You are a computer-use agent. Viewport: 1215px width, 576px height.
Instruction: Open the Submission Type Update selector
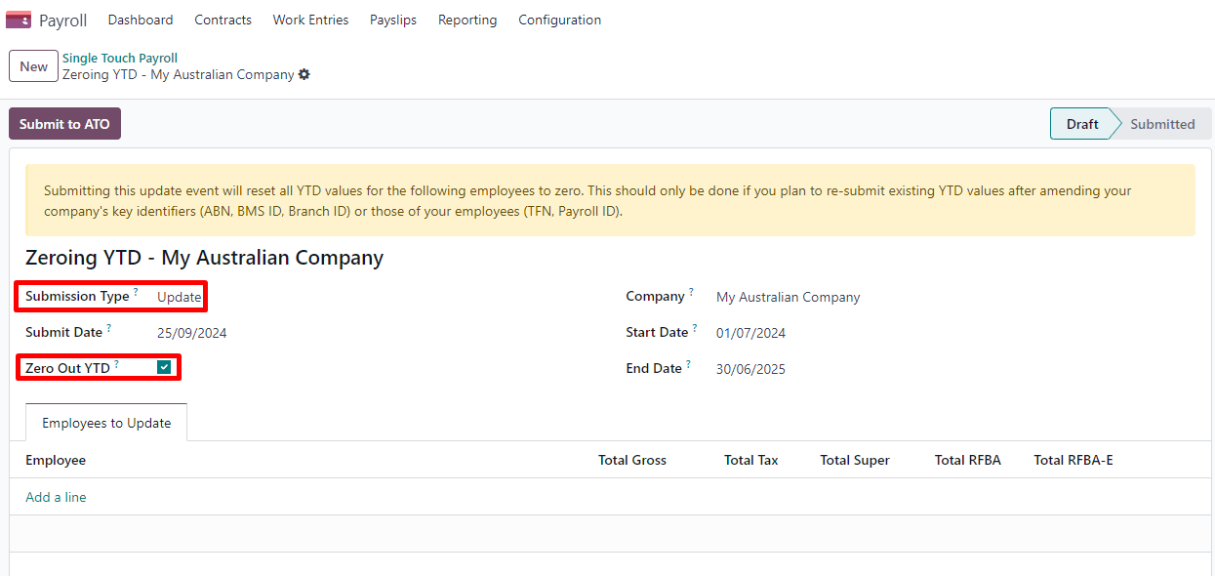click(x=179, y=297)
